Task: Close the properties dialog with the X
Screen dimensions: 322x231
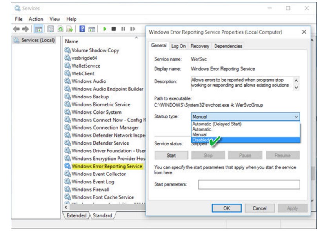Action: coord(304,32)
